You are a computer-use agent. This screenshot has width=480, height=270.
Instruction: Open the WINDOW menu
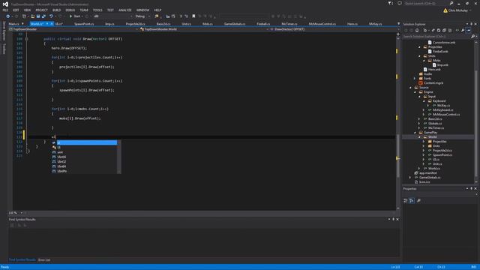click(x=142, y=10)
